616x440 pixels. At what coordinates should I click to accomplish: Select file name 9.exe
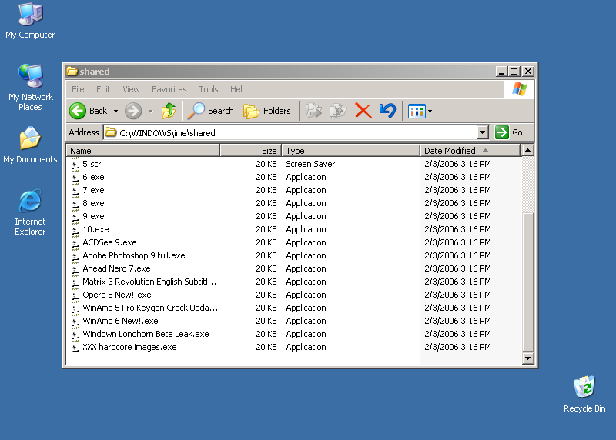pos(93,216)
